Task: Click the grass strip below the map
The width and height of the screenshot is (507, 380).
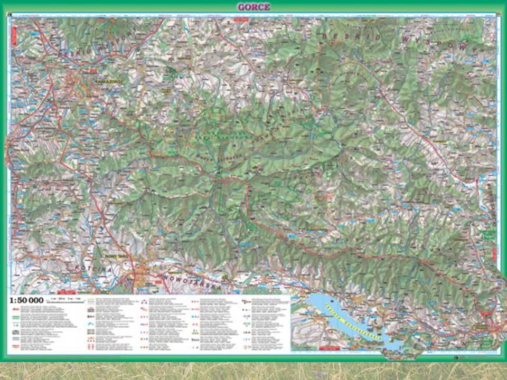Action: [253, 370]
